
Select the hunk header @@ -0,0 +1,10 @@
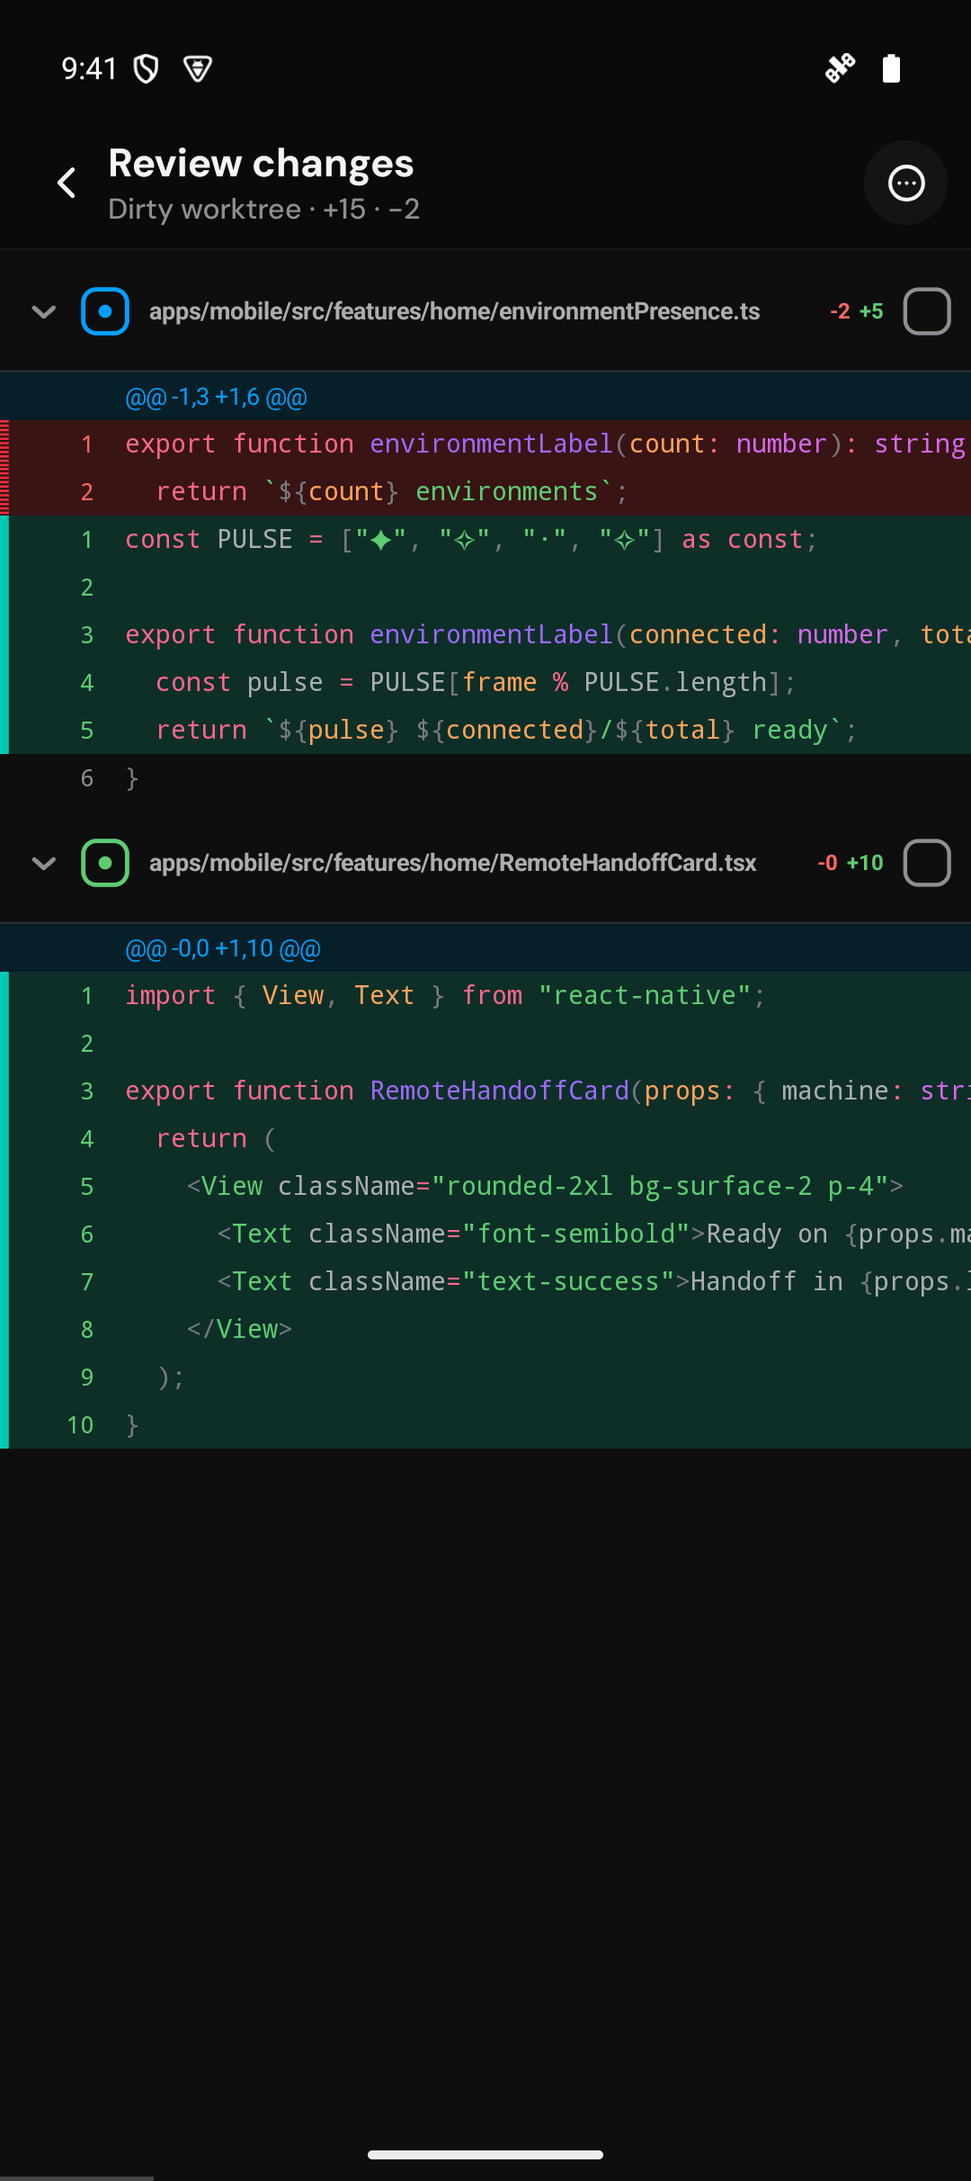(x=485, y=948)
